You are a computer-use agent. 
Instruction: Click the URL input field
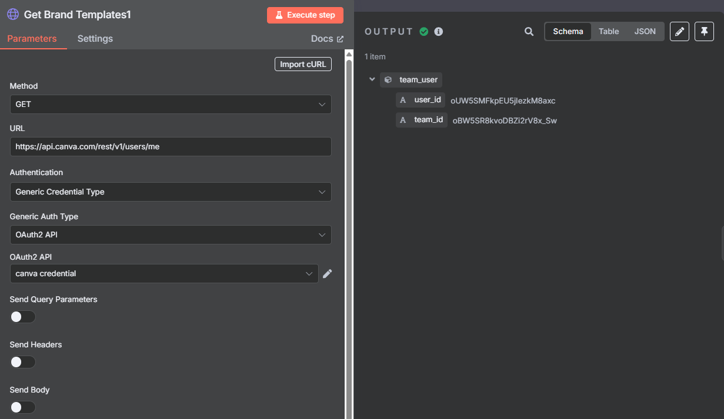[171, 146]
